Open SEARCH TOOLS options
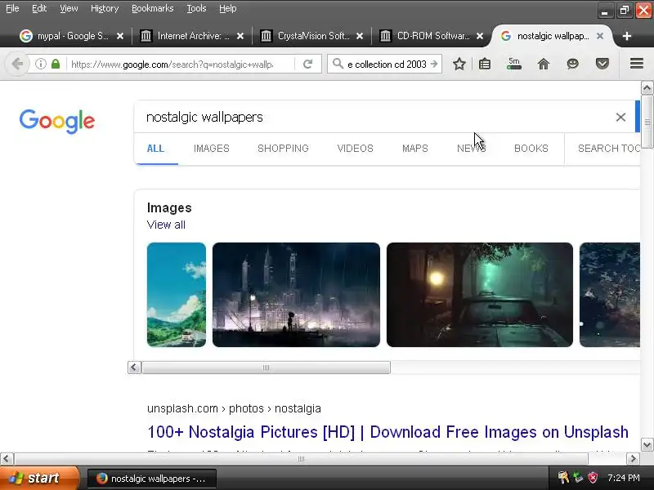654x490 pixels. (x=608, y=149)
